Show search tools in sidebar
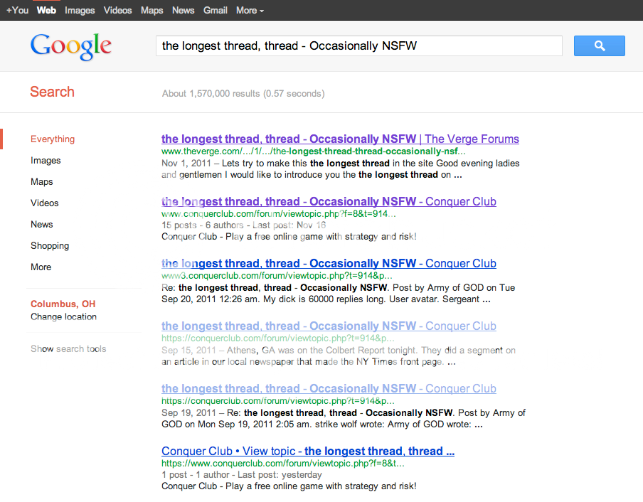The width and height of the screenshot is (643, 502). pyautogui.click(x=68, y=349)
